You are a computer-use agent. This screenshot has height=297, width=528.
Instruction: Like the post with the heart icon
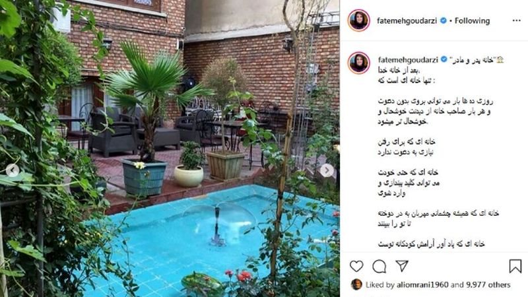click(356, 267)
